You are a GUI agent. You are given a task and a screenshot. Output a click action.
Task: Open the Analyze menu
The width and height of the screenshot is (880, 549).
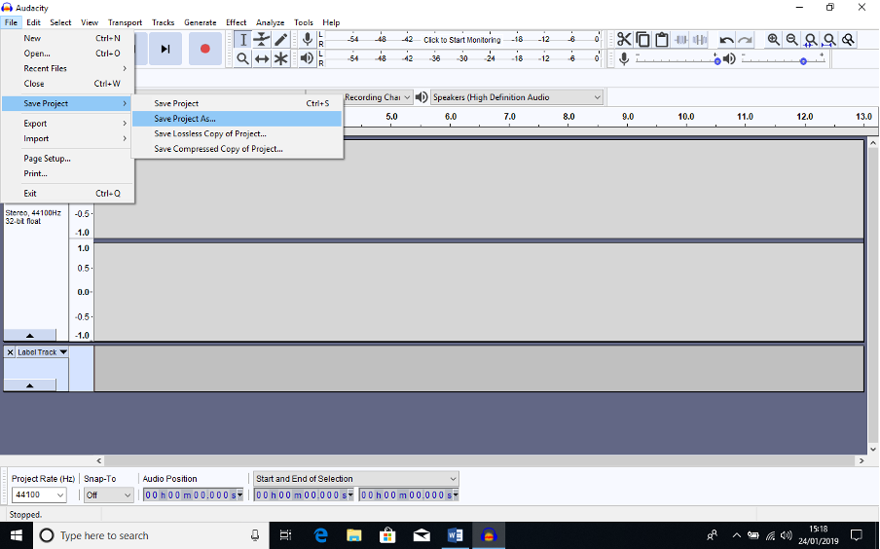pyautogui.click(x=270, y=22)
